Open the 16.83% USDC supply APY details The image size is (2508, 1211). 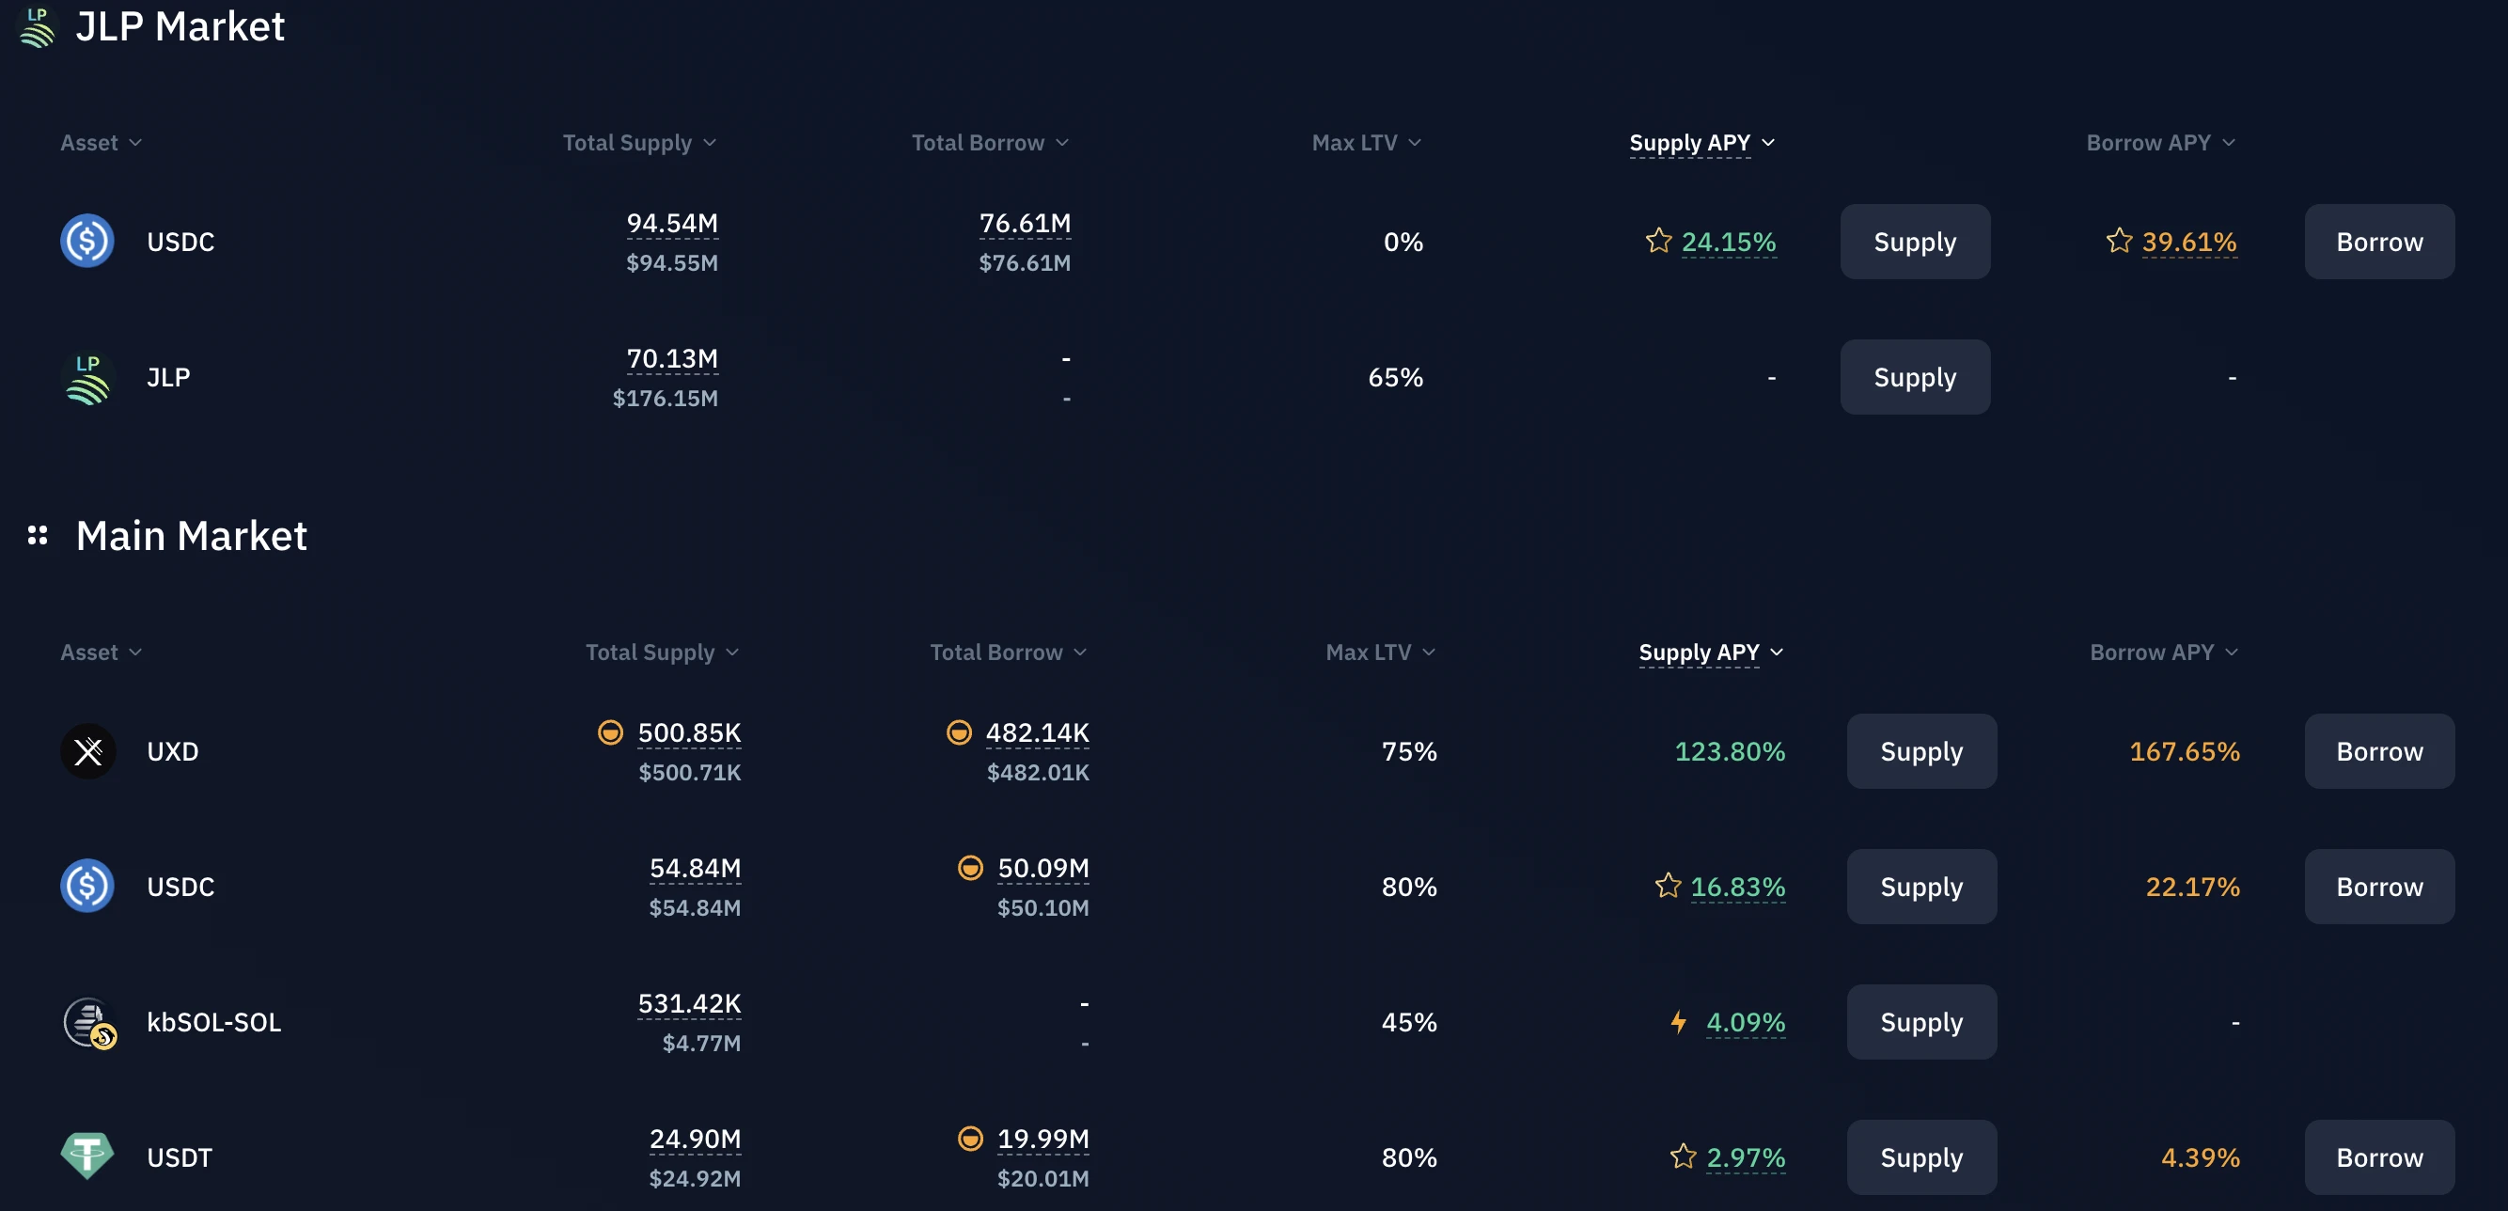(1737, 887)
